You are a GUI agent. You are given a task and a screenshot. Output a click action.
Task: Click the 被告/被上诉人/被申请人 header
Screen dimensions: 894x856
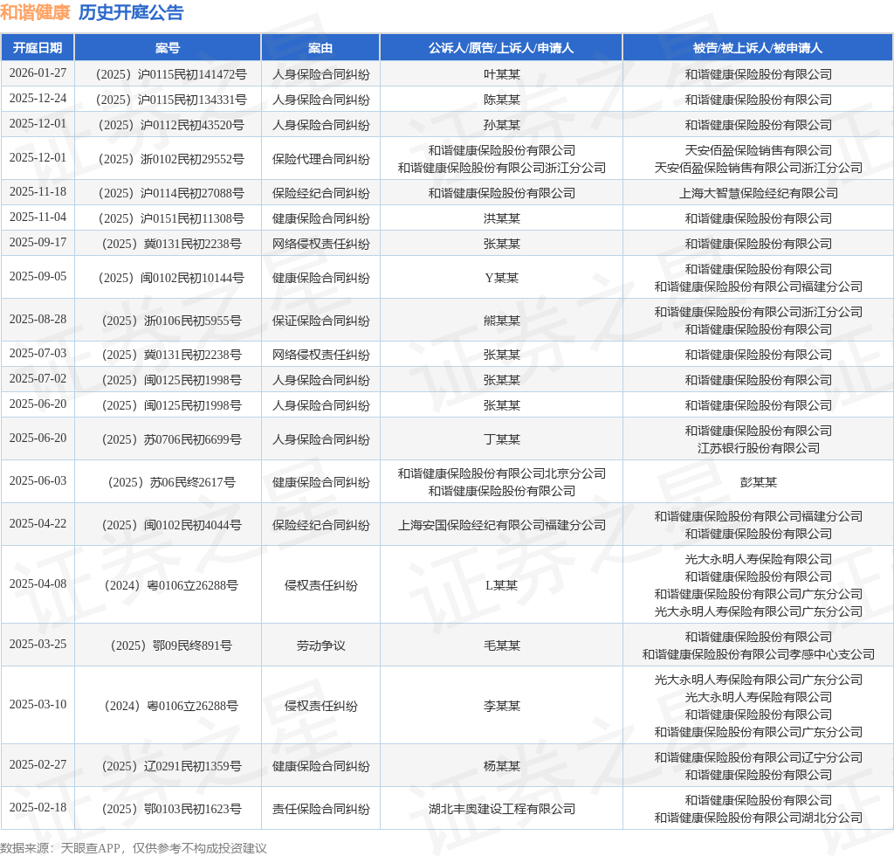(x=758, y=48)
